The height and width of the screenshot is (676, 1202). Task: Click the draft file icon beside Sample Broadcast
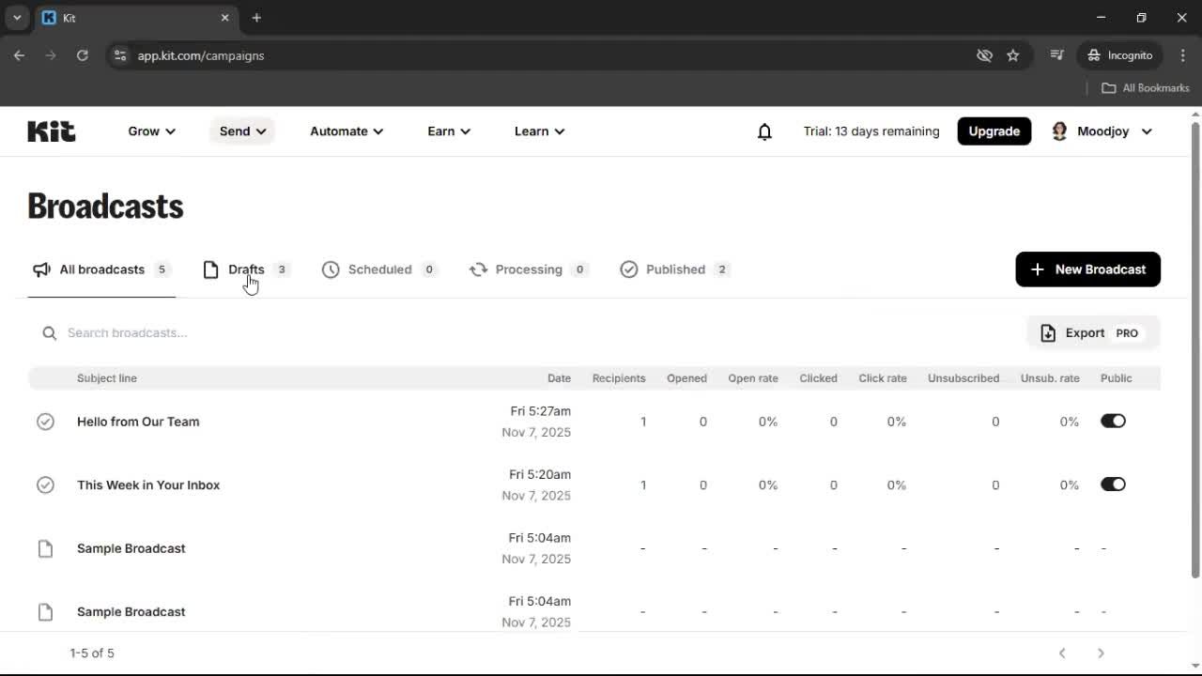[45, 548]
